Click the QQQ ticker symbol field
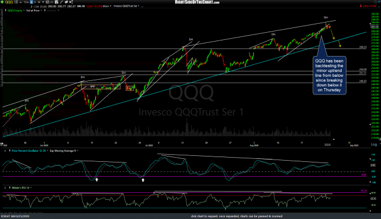 click(x=9, y=2)
